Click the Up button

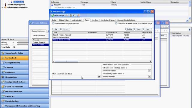point(56,29)
